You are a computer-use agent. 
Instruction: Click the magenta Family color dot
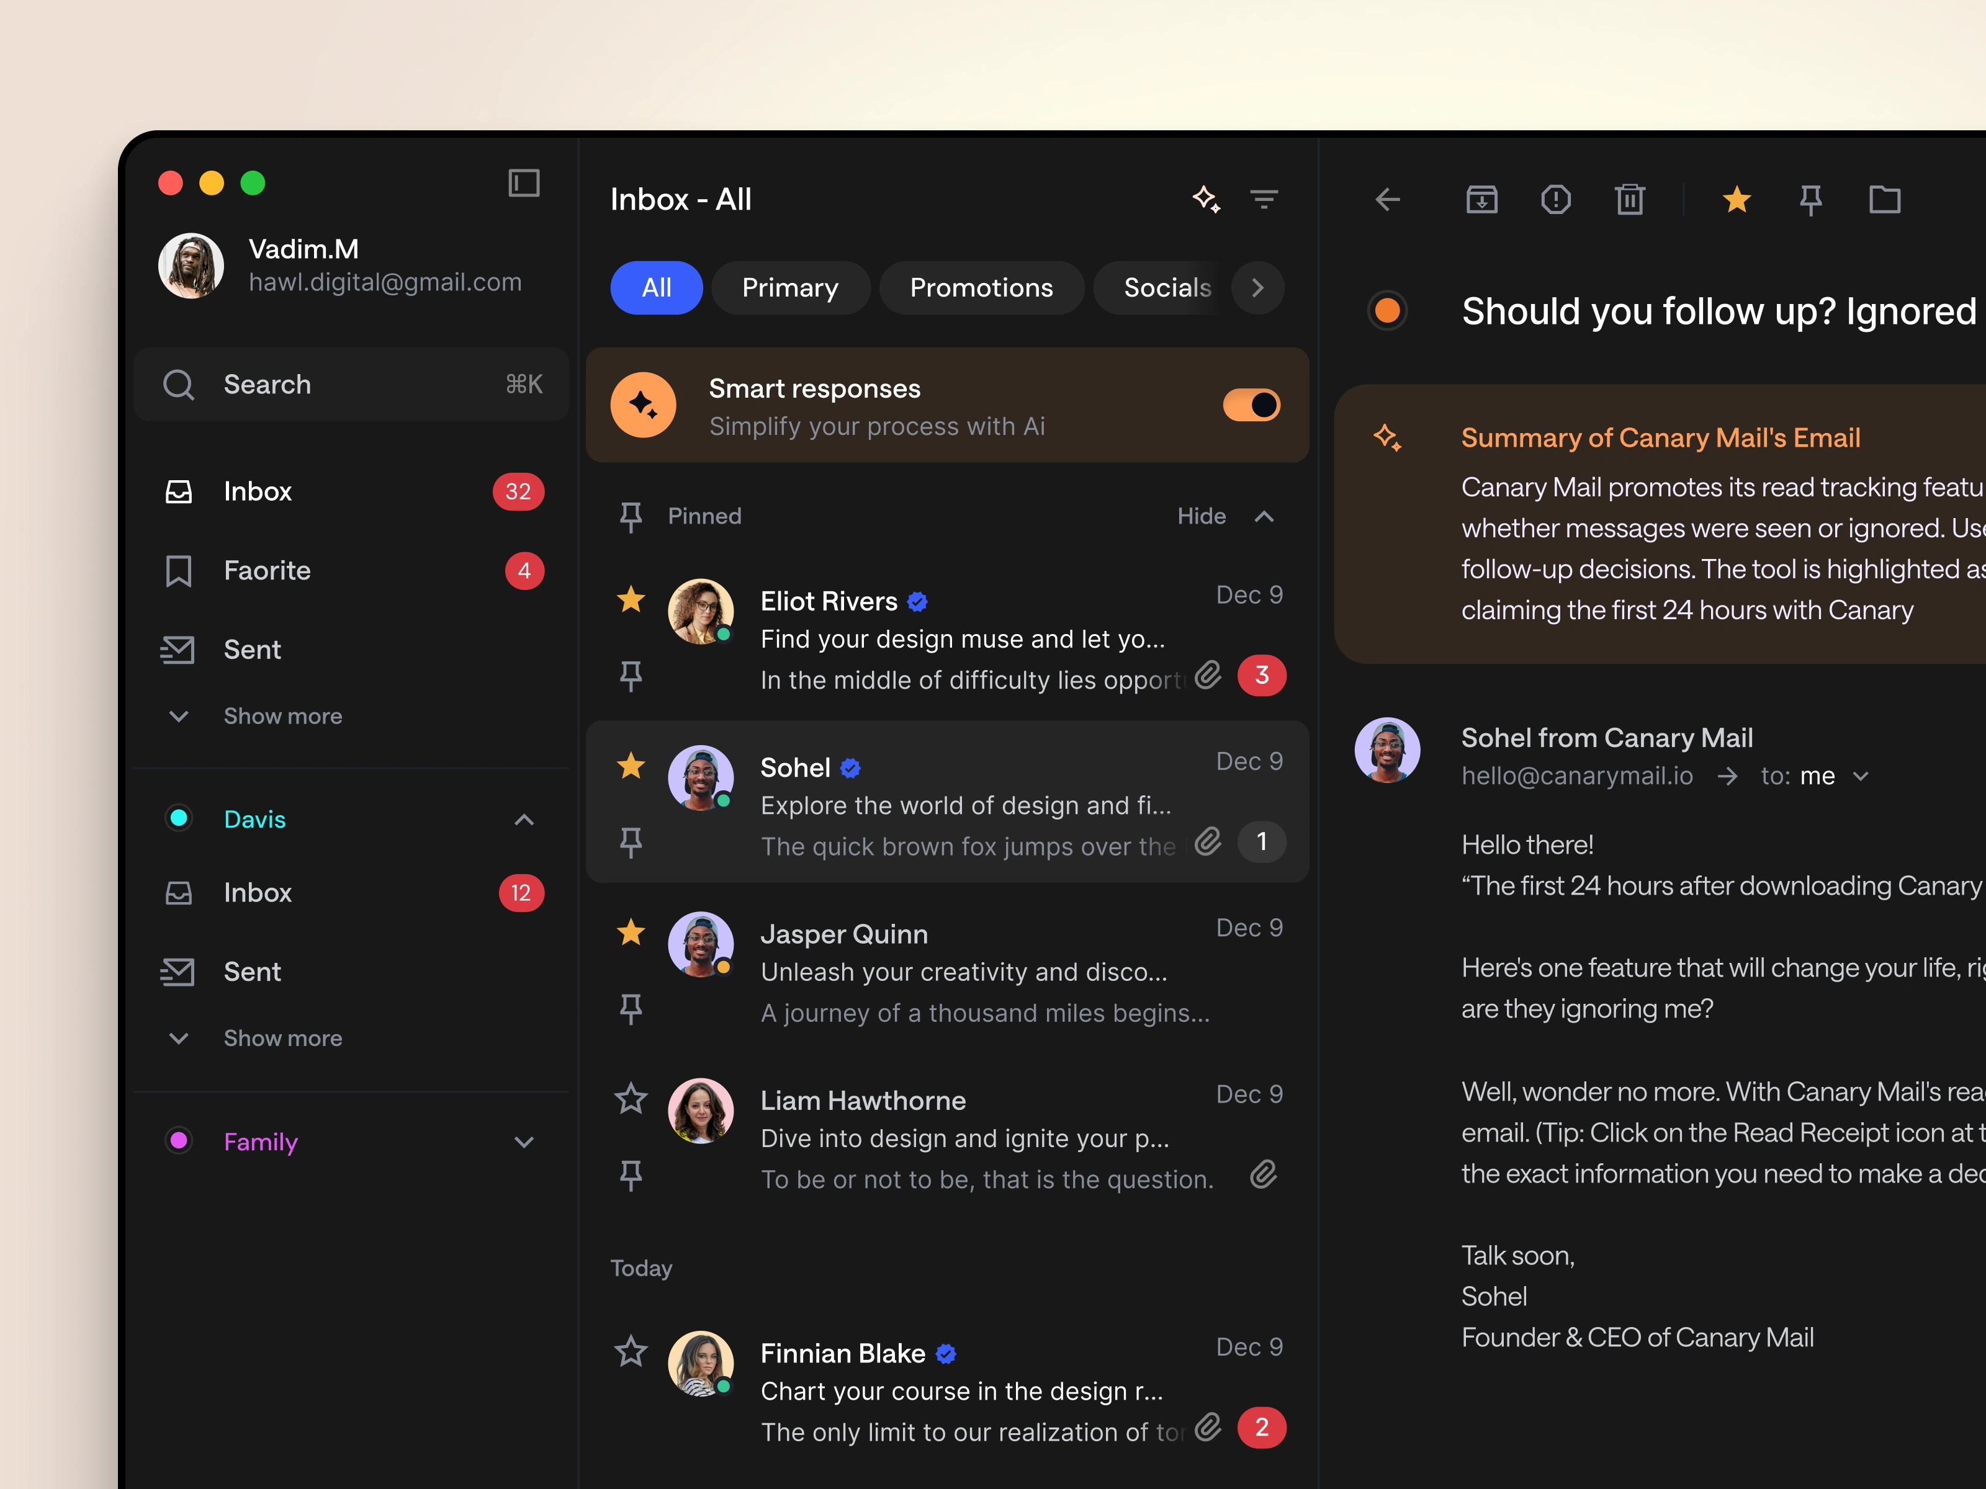[179, 1141]
